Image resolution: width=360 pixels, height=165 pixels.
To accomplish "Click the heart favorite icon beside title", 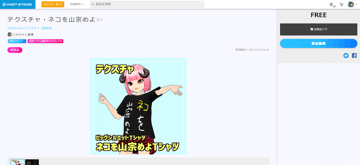I will pos(98,20).
